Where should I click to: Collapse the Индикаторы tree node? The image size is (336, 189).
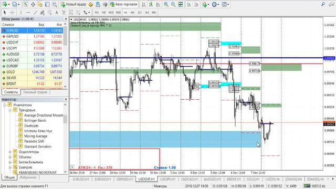click(5, 105)
